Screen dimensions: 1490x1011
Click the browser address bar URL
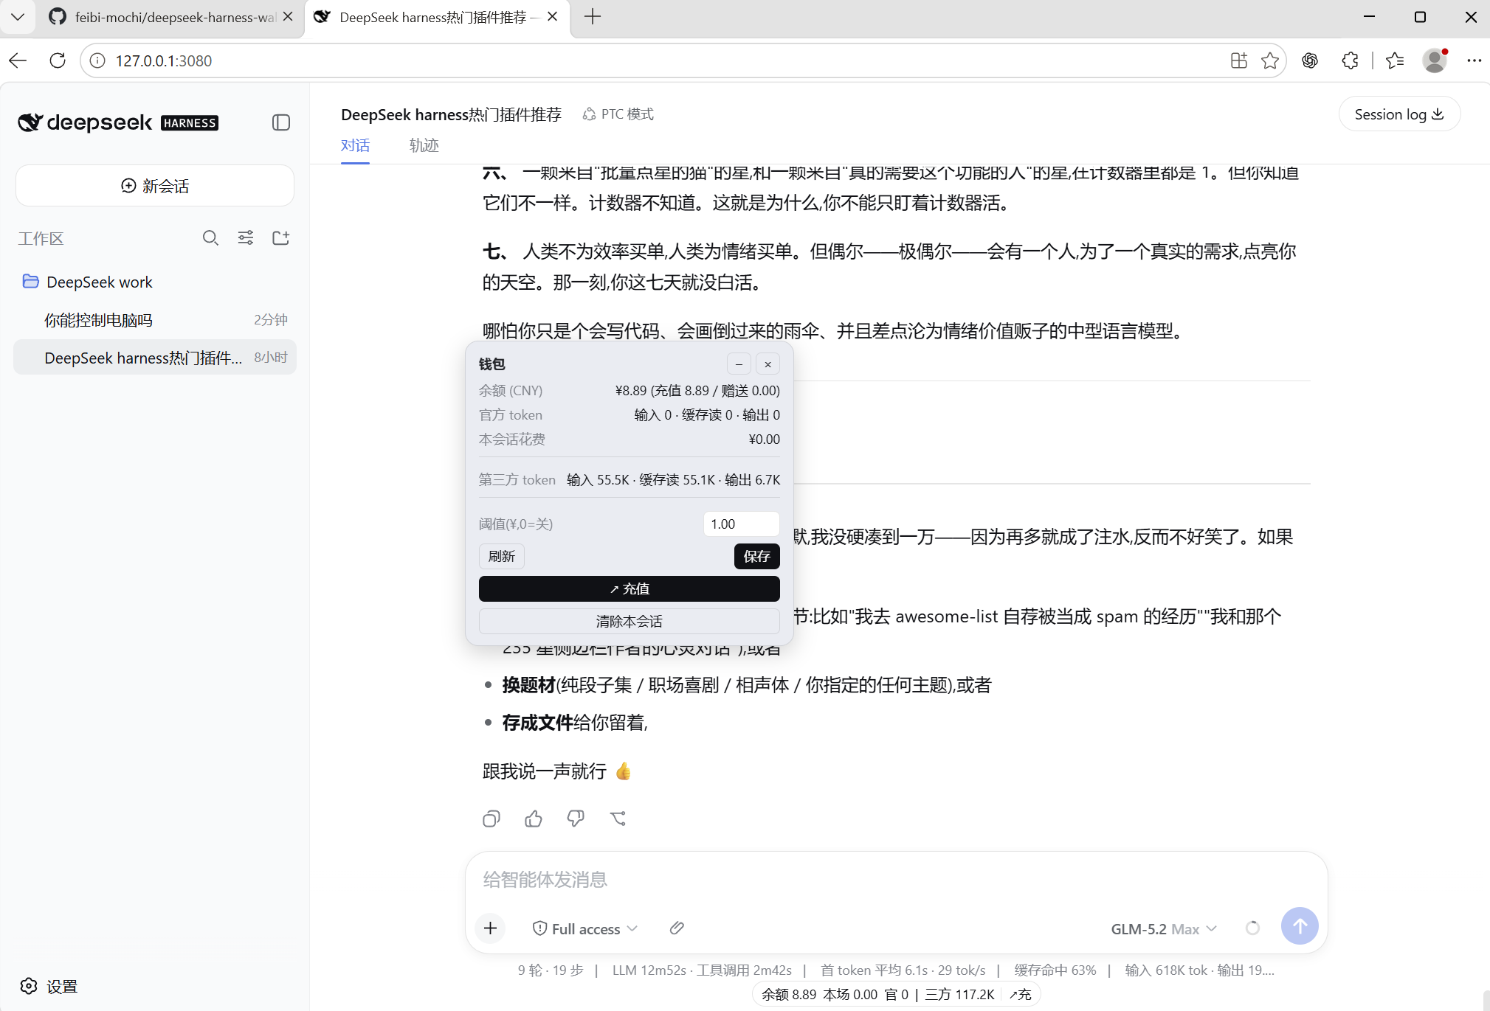coord(164,60)
